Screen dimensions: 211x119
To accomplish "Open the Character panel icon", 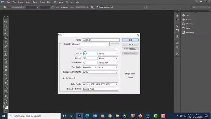I will pyautogui.click(x=177, y=43).
